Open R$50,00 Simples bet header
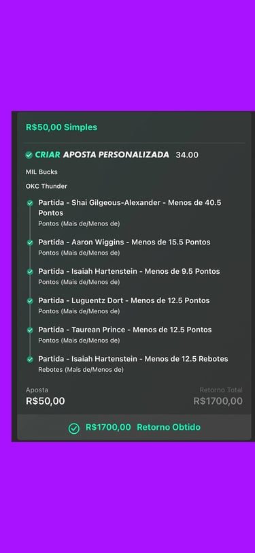 click(62, 127)
